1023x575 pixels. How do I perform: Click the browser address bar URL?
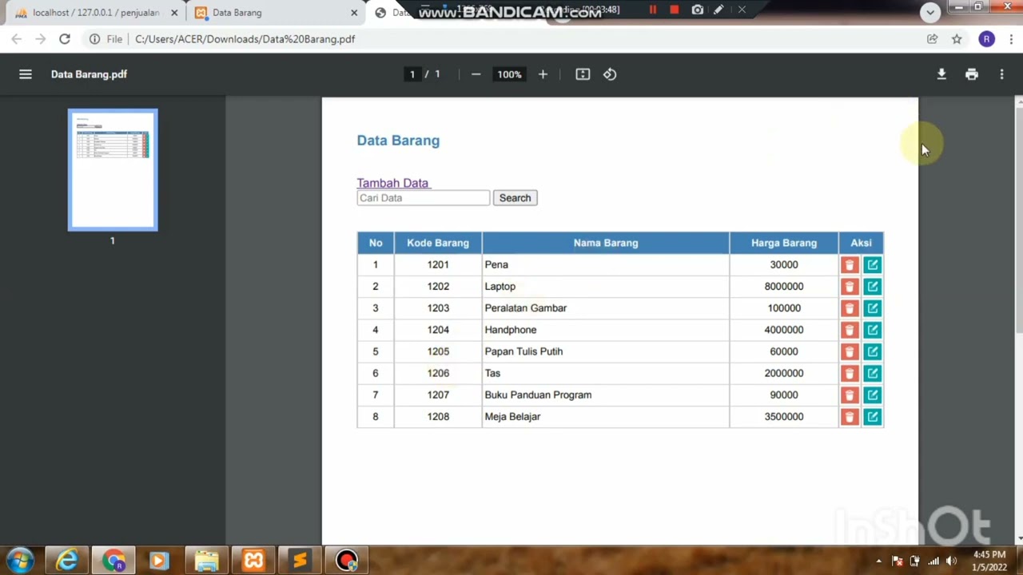point(245,39)
